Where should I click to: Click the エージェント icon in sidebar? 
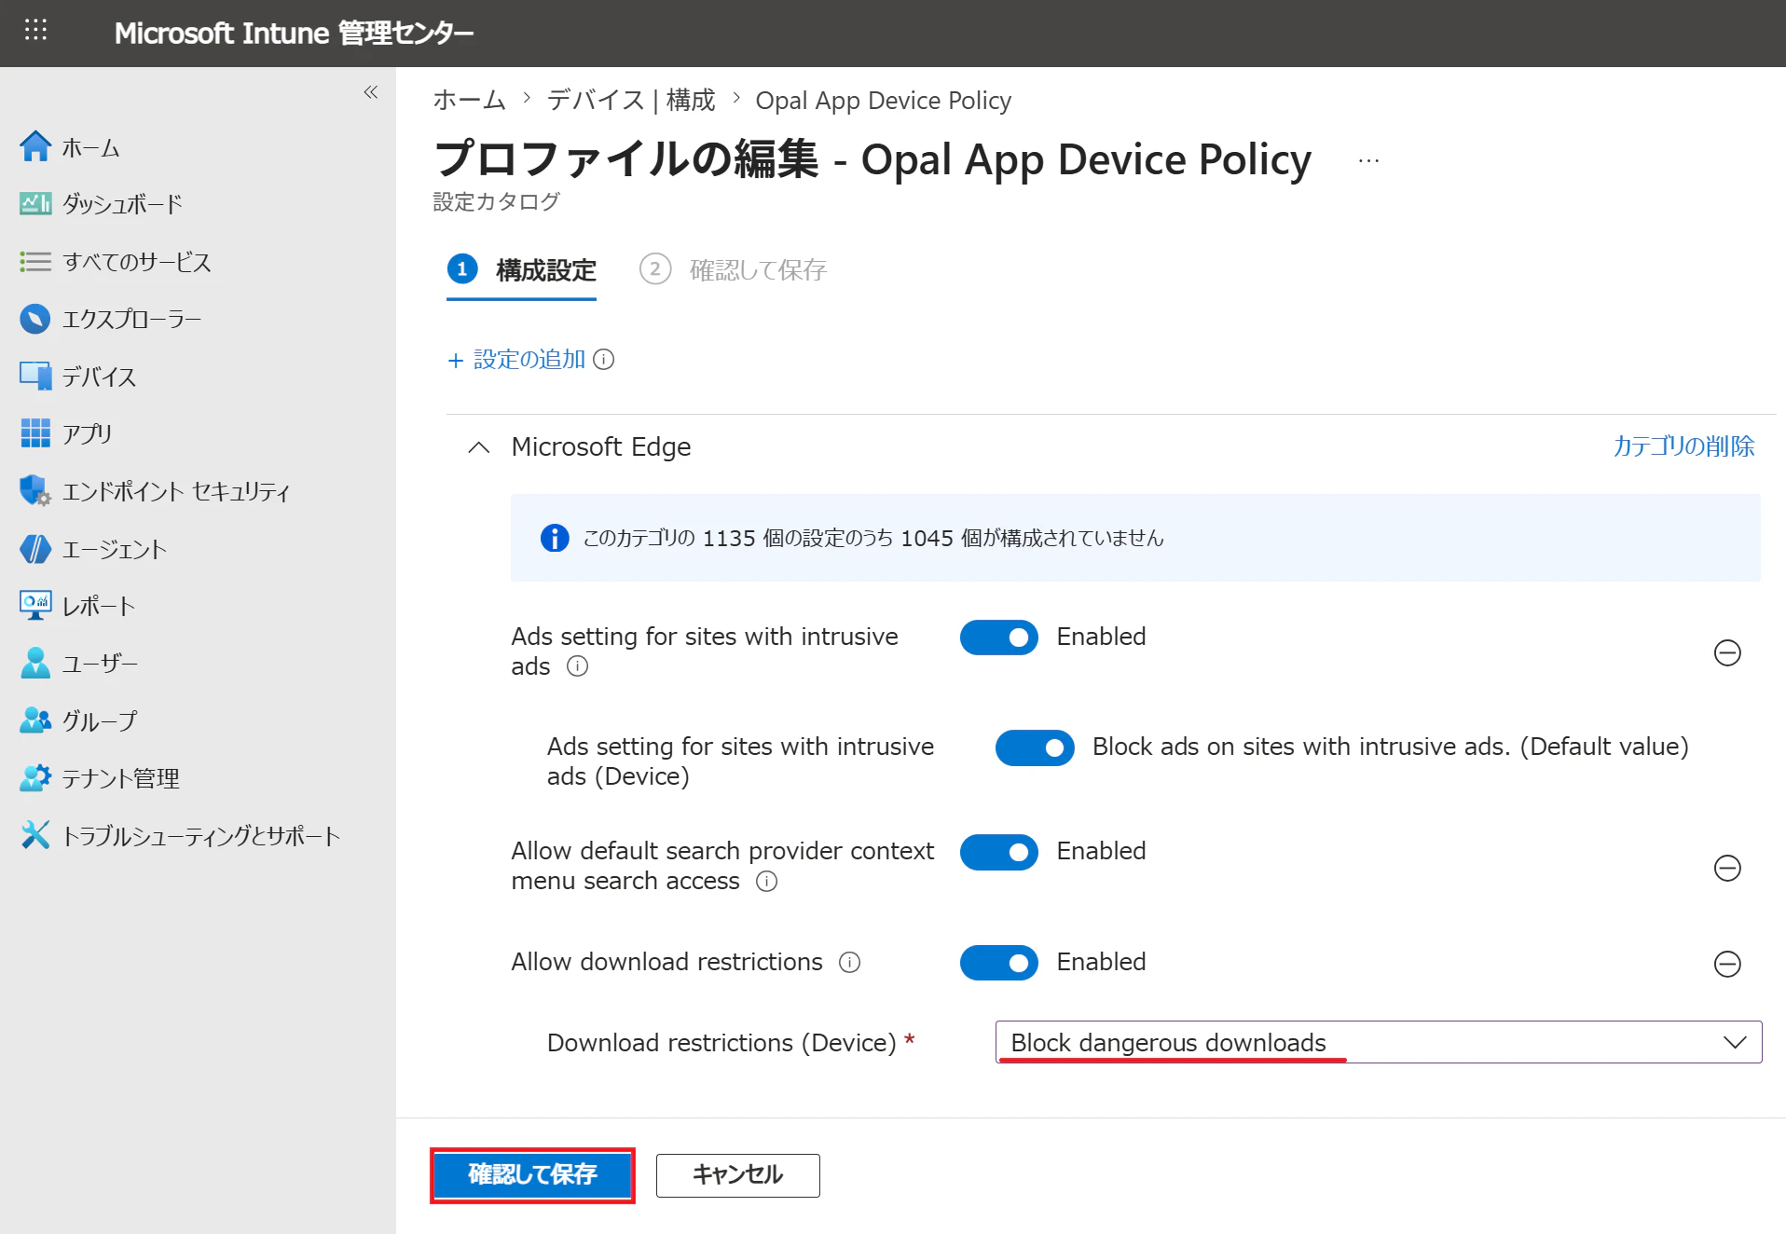pos(35,548)
